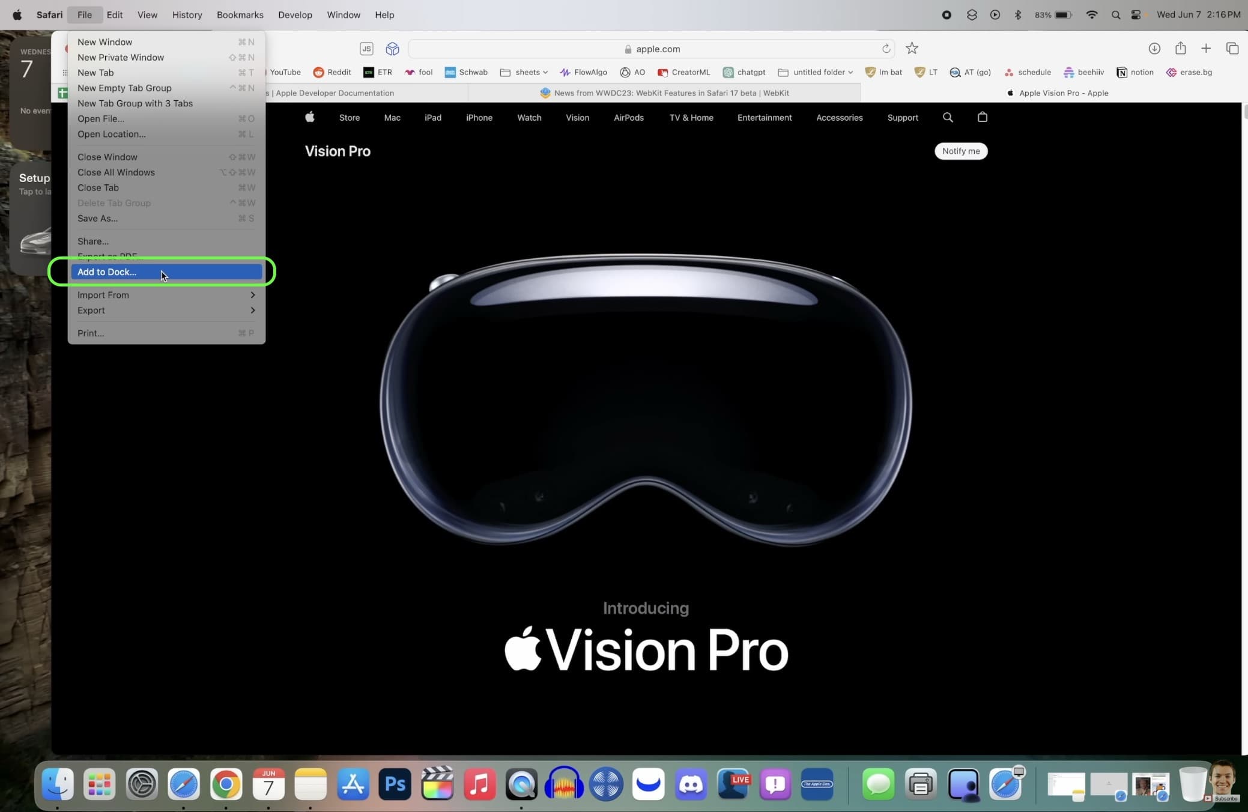Click the apple.com address bar field

652,49
